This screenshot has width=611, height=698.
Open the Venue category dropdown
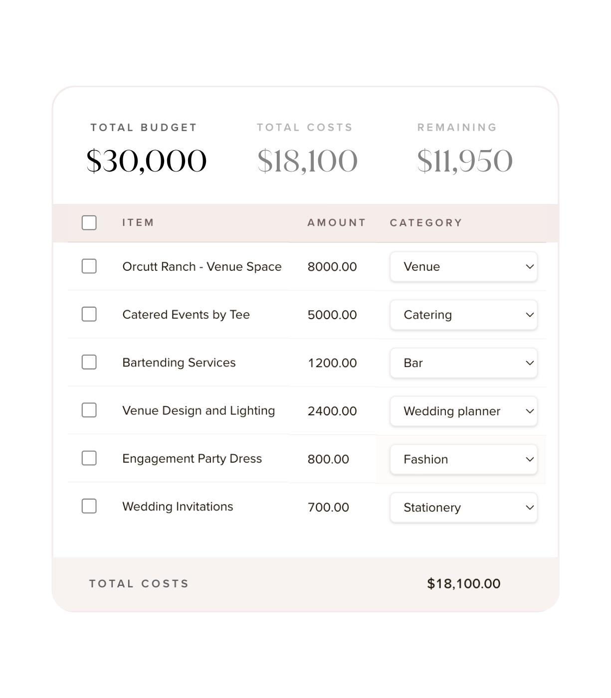click(463, 267)
